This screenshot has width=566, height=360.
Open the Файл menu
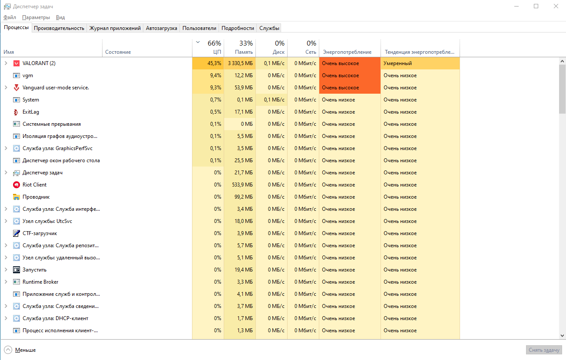(10, 17)
